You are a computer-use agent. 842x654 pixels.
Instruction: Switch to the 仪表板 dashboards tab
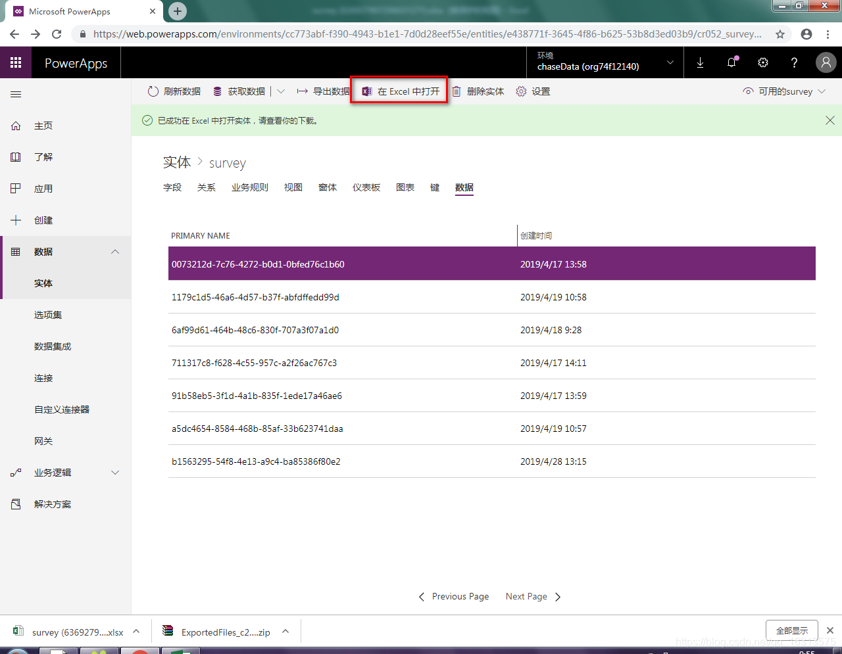[366, 187]
